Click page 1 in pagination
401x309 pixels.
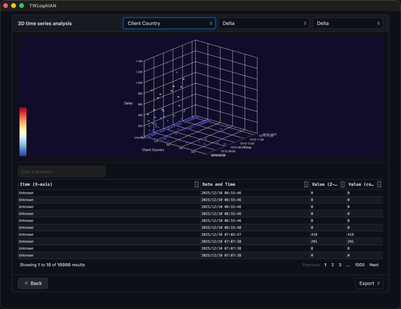pos(325,265)
